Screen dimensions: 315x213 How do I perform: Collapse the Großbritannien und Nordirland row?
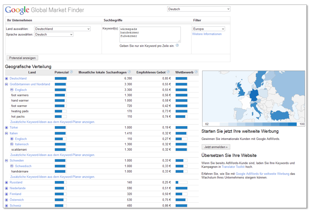pos(7,84)
